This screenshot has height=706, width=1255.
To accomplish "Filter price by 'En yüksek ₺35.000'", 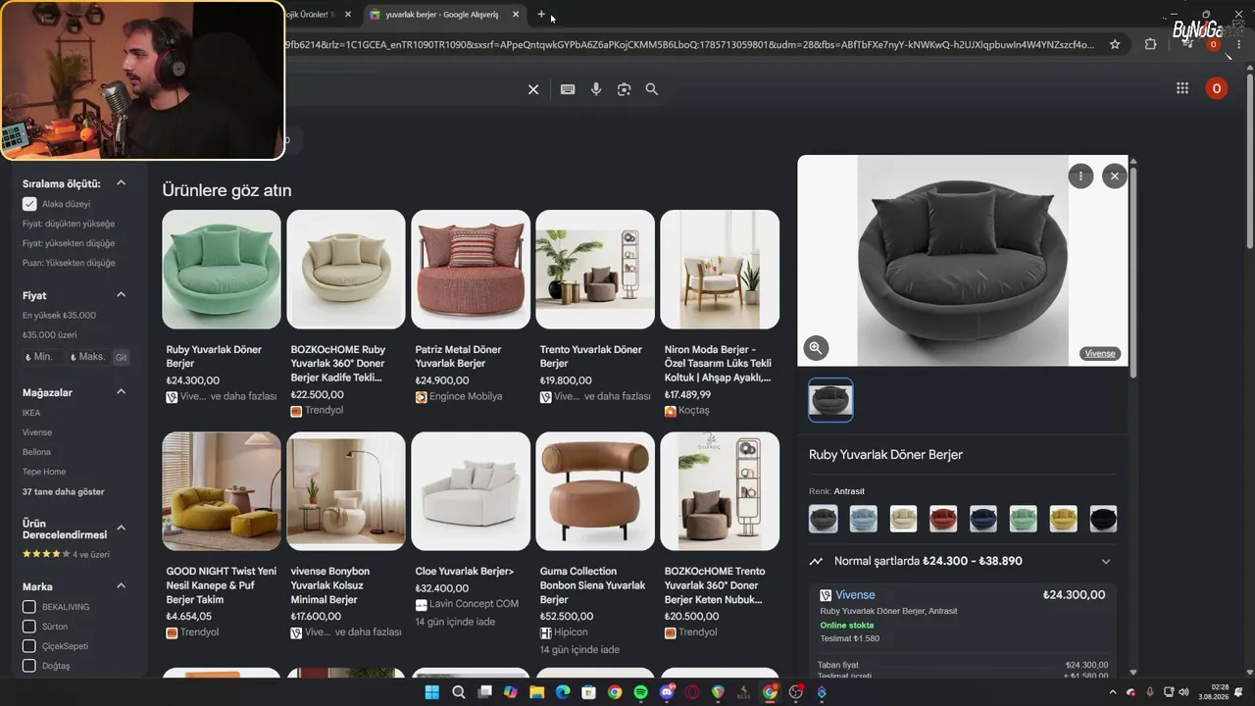I will [x=59, y=316].
